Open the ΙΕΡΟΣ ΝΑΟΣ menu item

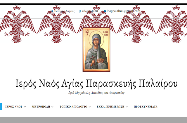click(14, 107)
